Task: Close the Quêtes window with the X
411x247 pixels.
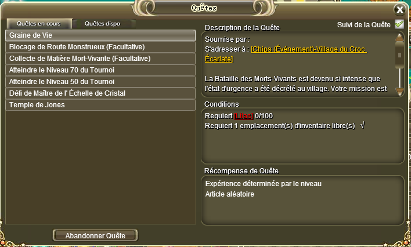Action: click(400, 10)
